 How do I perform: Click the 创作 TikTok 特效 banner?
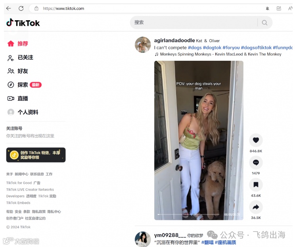[36, 155]
